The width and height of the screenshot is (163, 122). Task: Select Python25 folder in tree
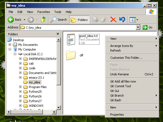(35, 92)
